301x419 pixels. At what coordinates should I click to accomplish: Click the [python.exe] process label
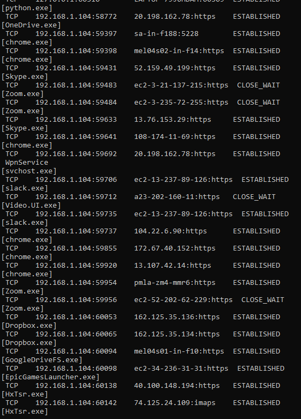coord(27,8)
